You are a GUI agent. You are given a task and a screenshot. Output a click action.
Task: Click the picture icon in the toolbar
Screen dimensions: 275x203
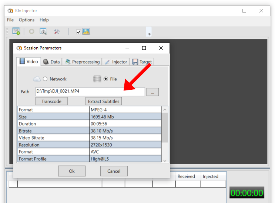point(86,32)
